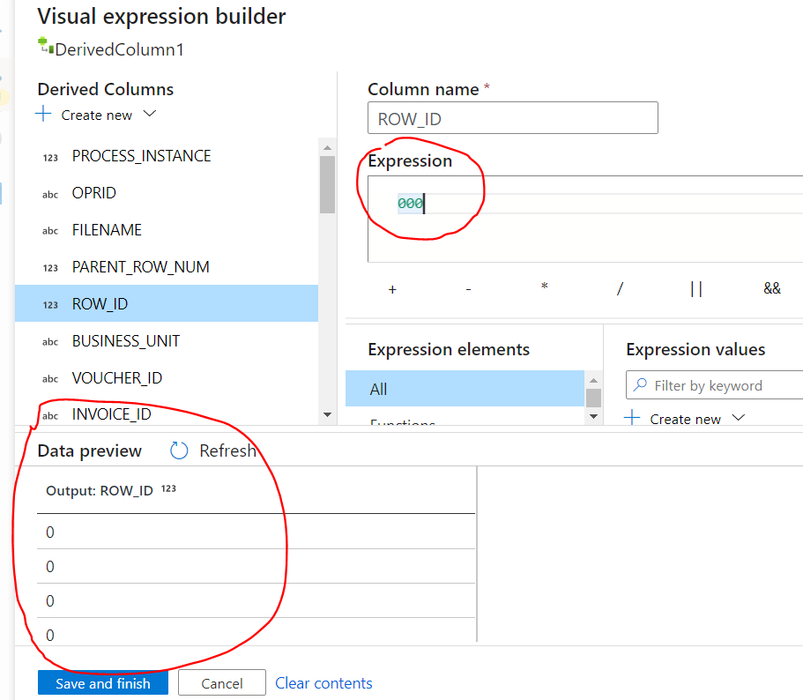Click the Clear contents link
The image size is (803, 700).
(x=323, y=683)
